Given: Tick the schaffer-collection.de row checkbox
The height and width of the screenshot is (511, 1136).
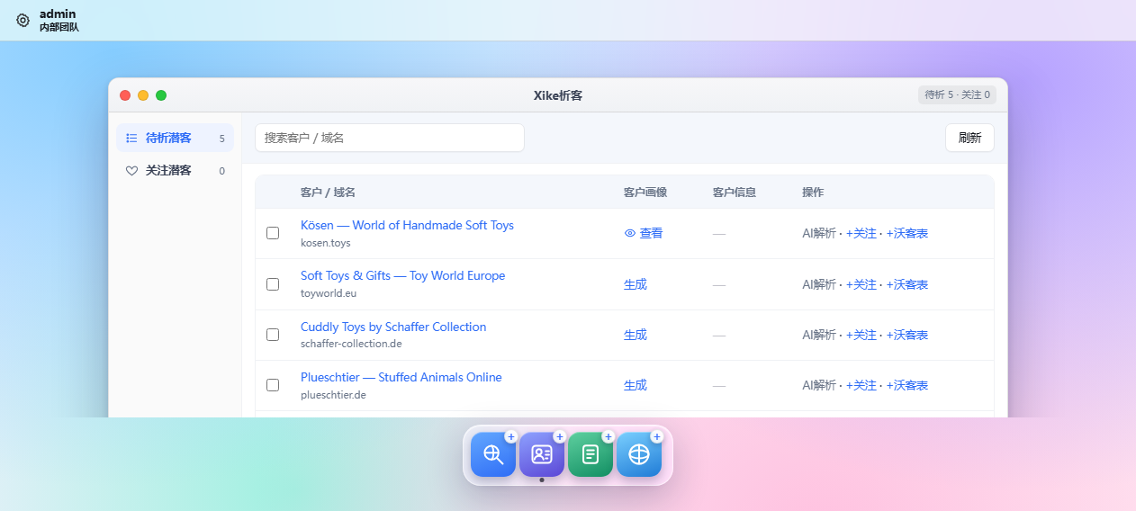Looking at the screenshot, I should point(273,335).
